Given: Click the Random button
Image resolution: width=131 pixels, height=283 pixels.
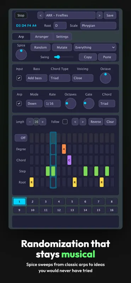Looking at the screenshot, I should (40, 47).
